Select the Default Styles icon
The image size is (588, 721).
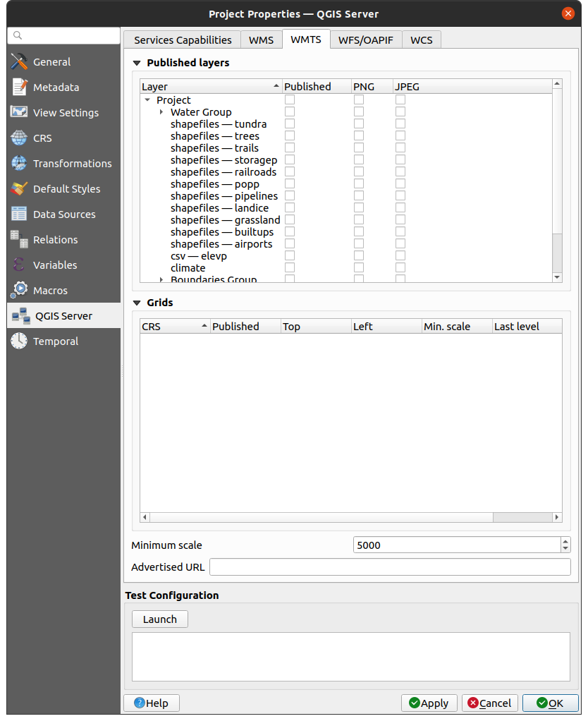tap(20, 189)
